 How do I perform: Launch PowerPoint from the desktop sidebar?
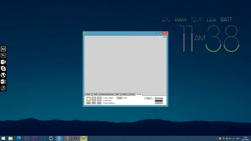click(x=3, y=62)
